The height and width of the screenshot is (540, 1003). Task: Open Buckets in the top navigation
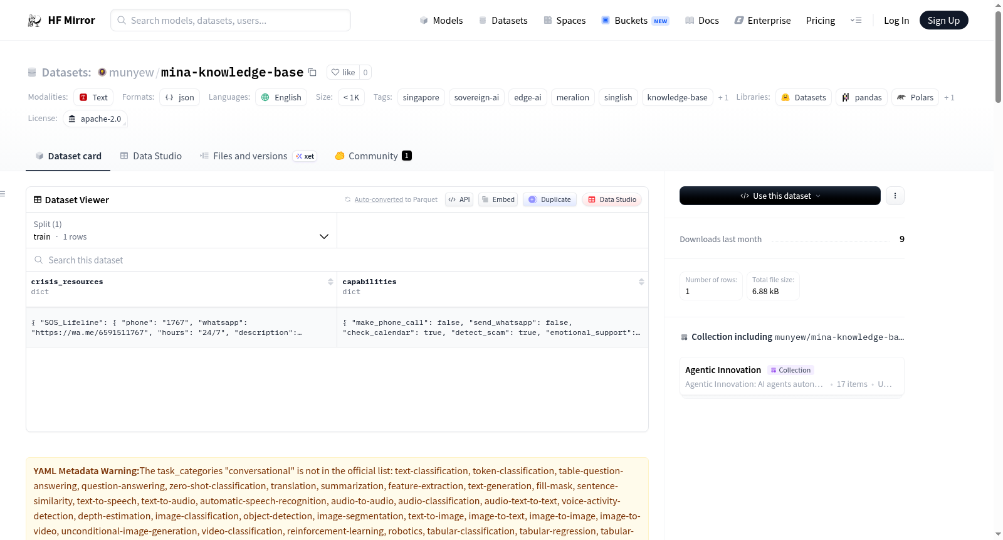point(635,21)
